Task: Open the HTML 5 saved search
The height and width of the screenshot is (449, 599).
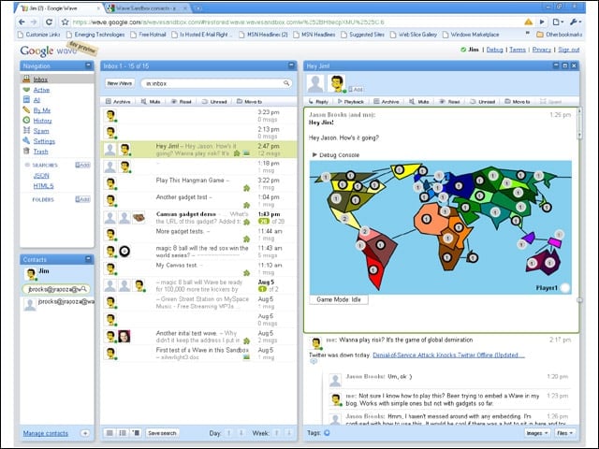Action: (x=43, y=186)
